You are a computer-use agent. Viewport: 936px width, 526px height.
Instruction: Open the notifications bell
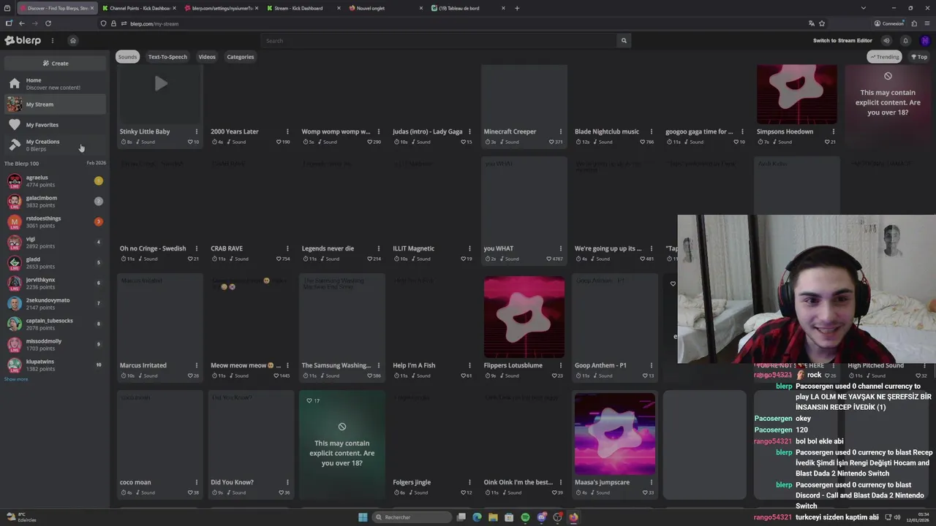click(905, 40)
